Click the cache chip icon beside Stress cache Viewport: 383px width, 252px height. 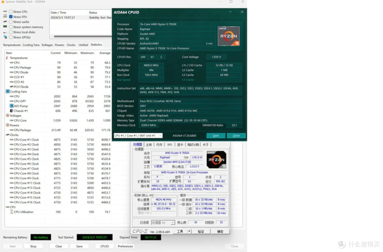pyautogui.click(x=5, y=22)
